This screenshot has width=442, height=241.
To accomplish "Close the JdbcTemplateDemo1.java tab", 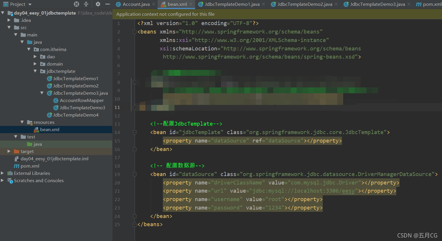I will (x=263, y=4).
